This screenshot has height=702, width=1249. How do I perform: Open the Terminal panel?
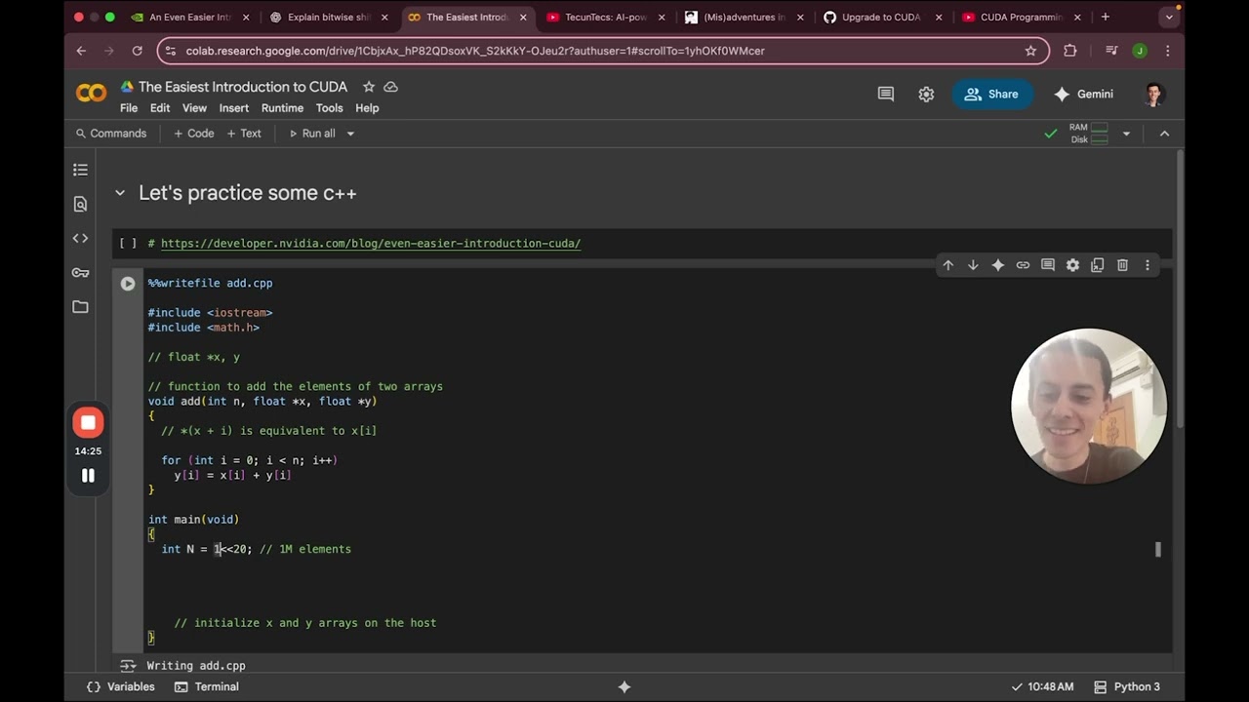(x=207, y=686)
